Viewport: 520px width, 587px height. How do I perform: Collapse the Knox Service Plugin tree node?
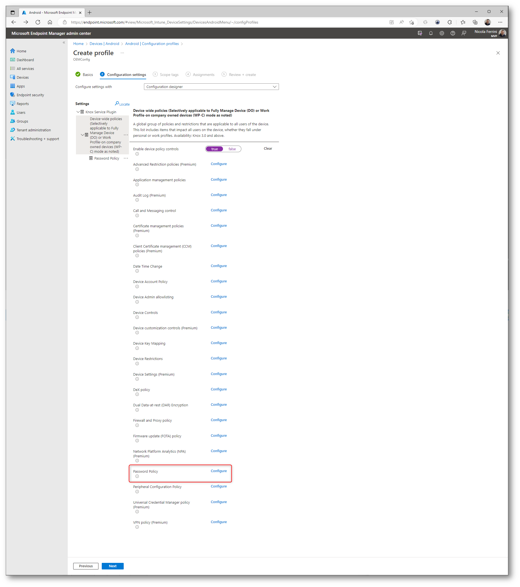[78, 112]
